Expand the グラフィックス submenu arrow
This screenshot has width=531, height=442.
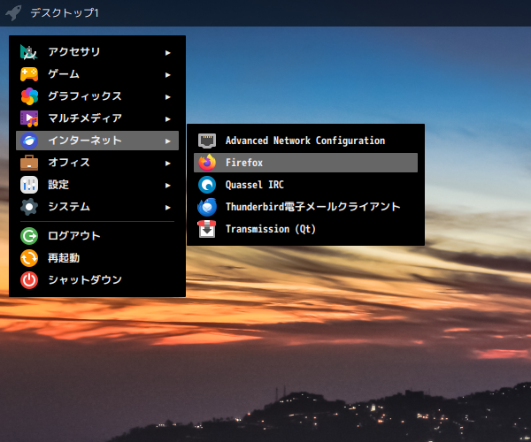[167, 97]
